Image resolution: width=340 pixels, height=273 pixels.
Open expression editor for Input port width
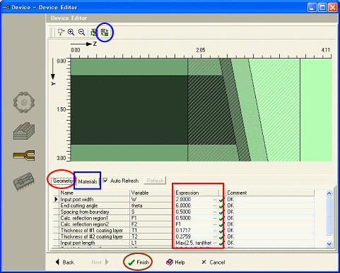pos(215,200)
